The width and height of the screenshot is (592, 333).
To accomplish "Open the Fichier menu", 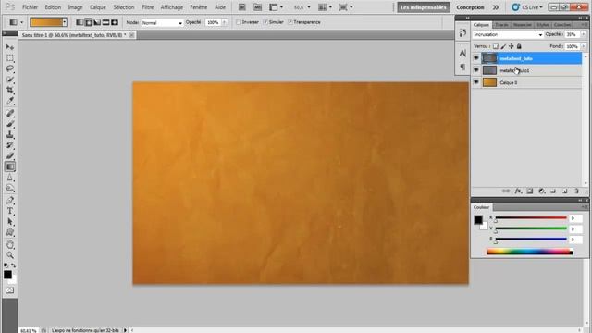I will coord(30,7).
